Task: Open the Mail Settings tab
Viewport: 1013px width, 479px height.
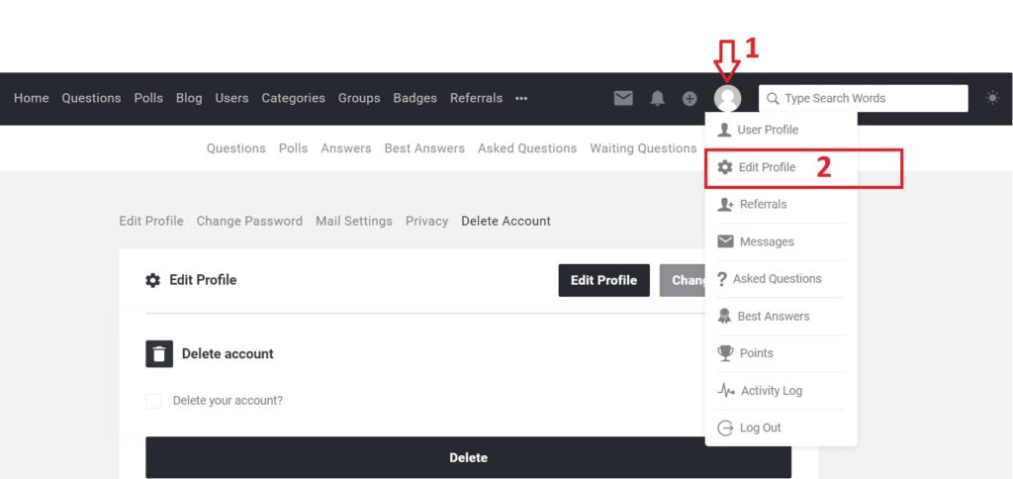Action: pyautogui.click(x=354, y=221)
